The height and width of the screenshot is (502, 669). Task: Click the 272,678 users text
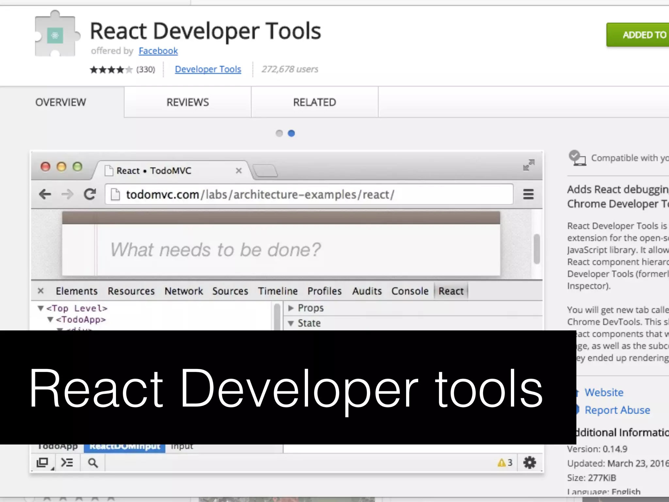(x=290, y=69)
